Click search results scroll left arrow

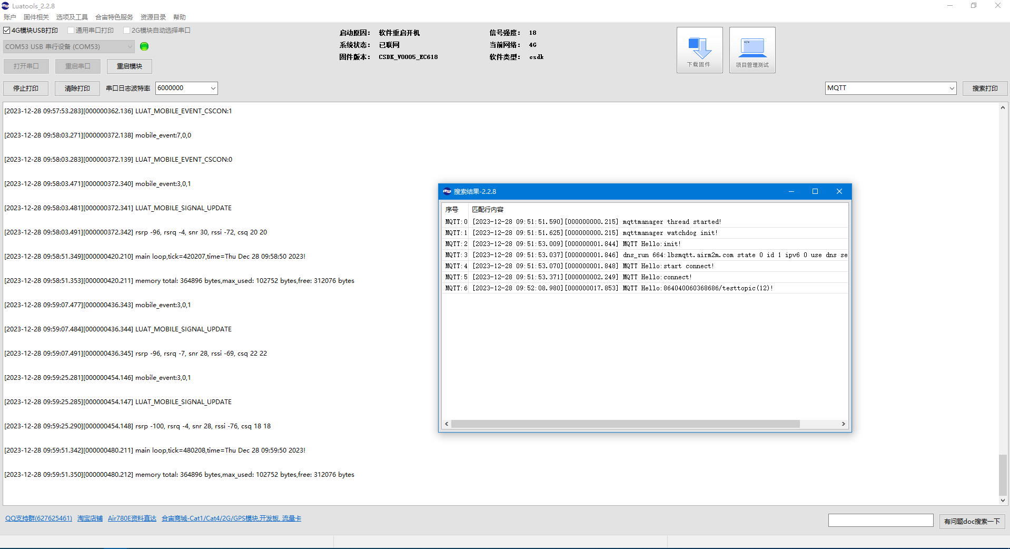coord(447,424)
